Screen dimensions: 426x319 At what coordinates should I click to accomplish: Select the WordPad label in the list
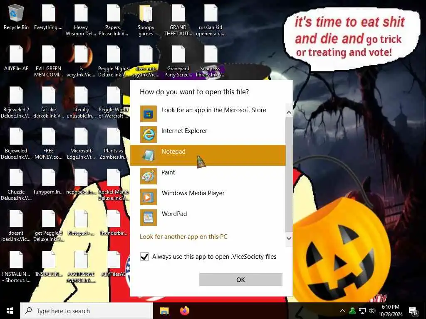pos(174,214)
